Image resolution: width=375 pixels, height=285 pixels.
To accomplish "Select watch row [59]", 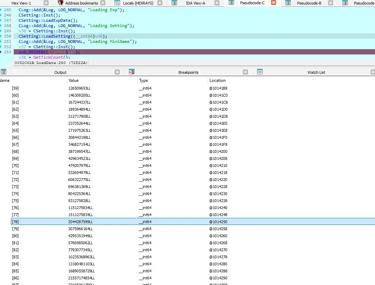I will point(193,88).
